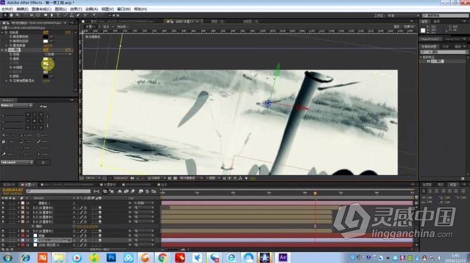Select the Unified Camera tool
The height and width of the screenshot is (263, 470).
[32, 15]
